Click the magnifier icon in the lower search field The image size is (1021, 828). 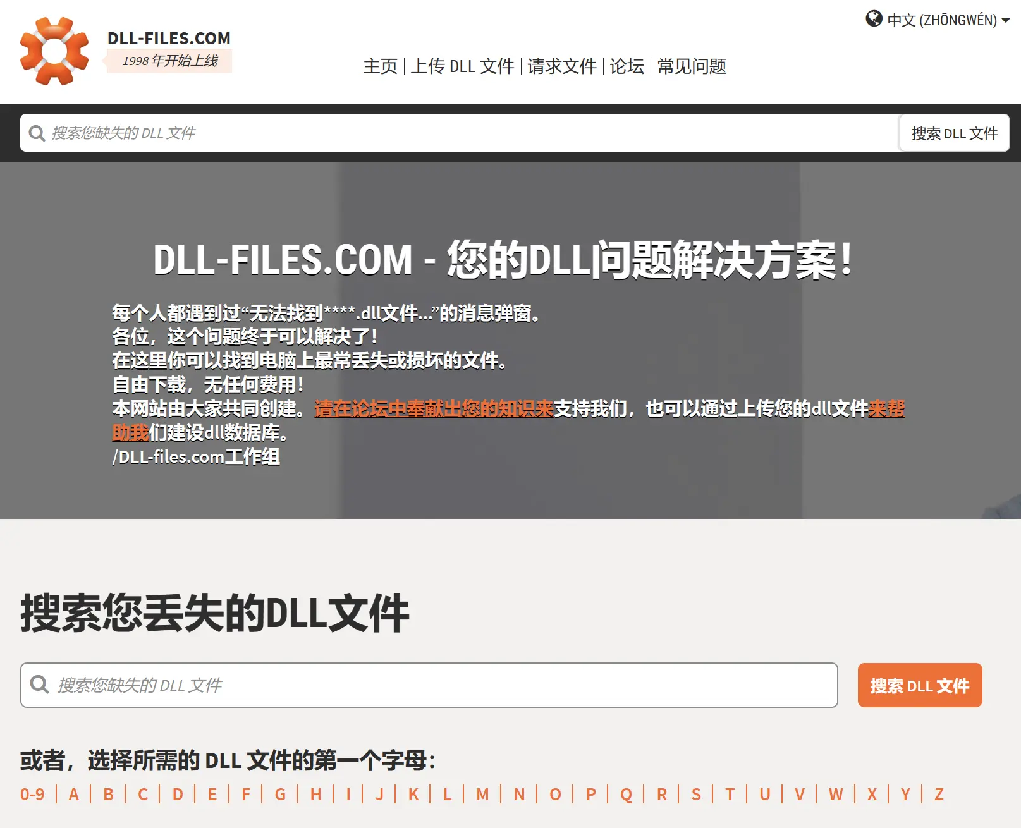pos(39,685)
